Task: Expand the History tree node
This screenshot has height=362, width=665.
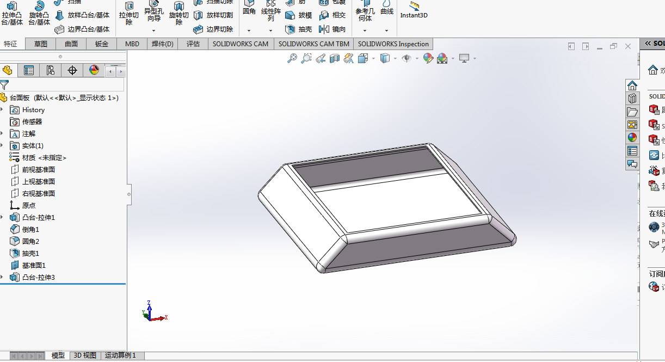Action: click(x=2, y=110)
